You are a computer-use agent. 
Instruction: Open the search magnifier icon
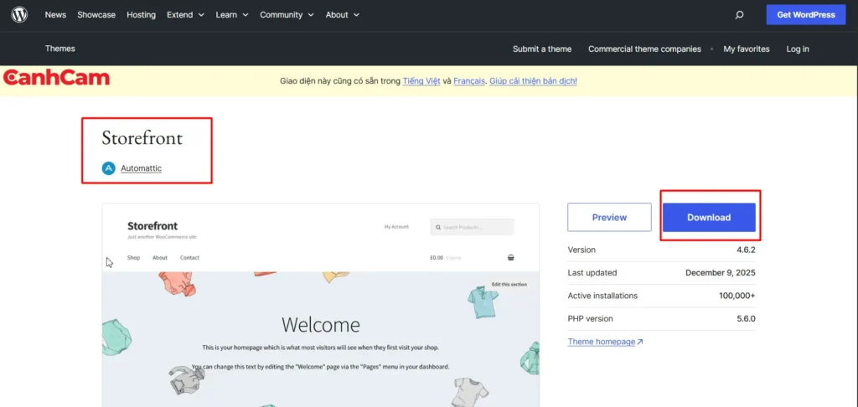click(x=739, y=15)
